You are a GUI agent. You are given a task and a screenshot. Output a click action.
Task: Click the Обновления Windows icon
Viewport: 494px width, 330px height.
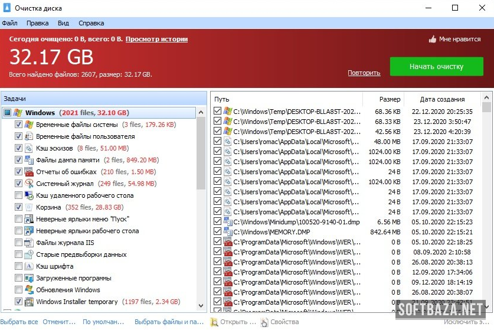29,290
